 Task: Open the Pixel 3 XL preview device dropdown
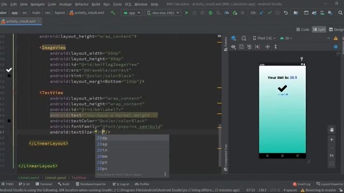point(264,38)
